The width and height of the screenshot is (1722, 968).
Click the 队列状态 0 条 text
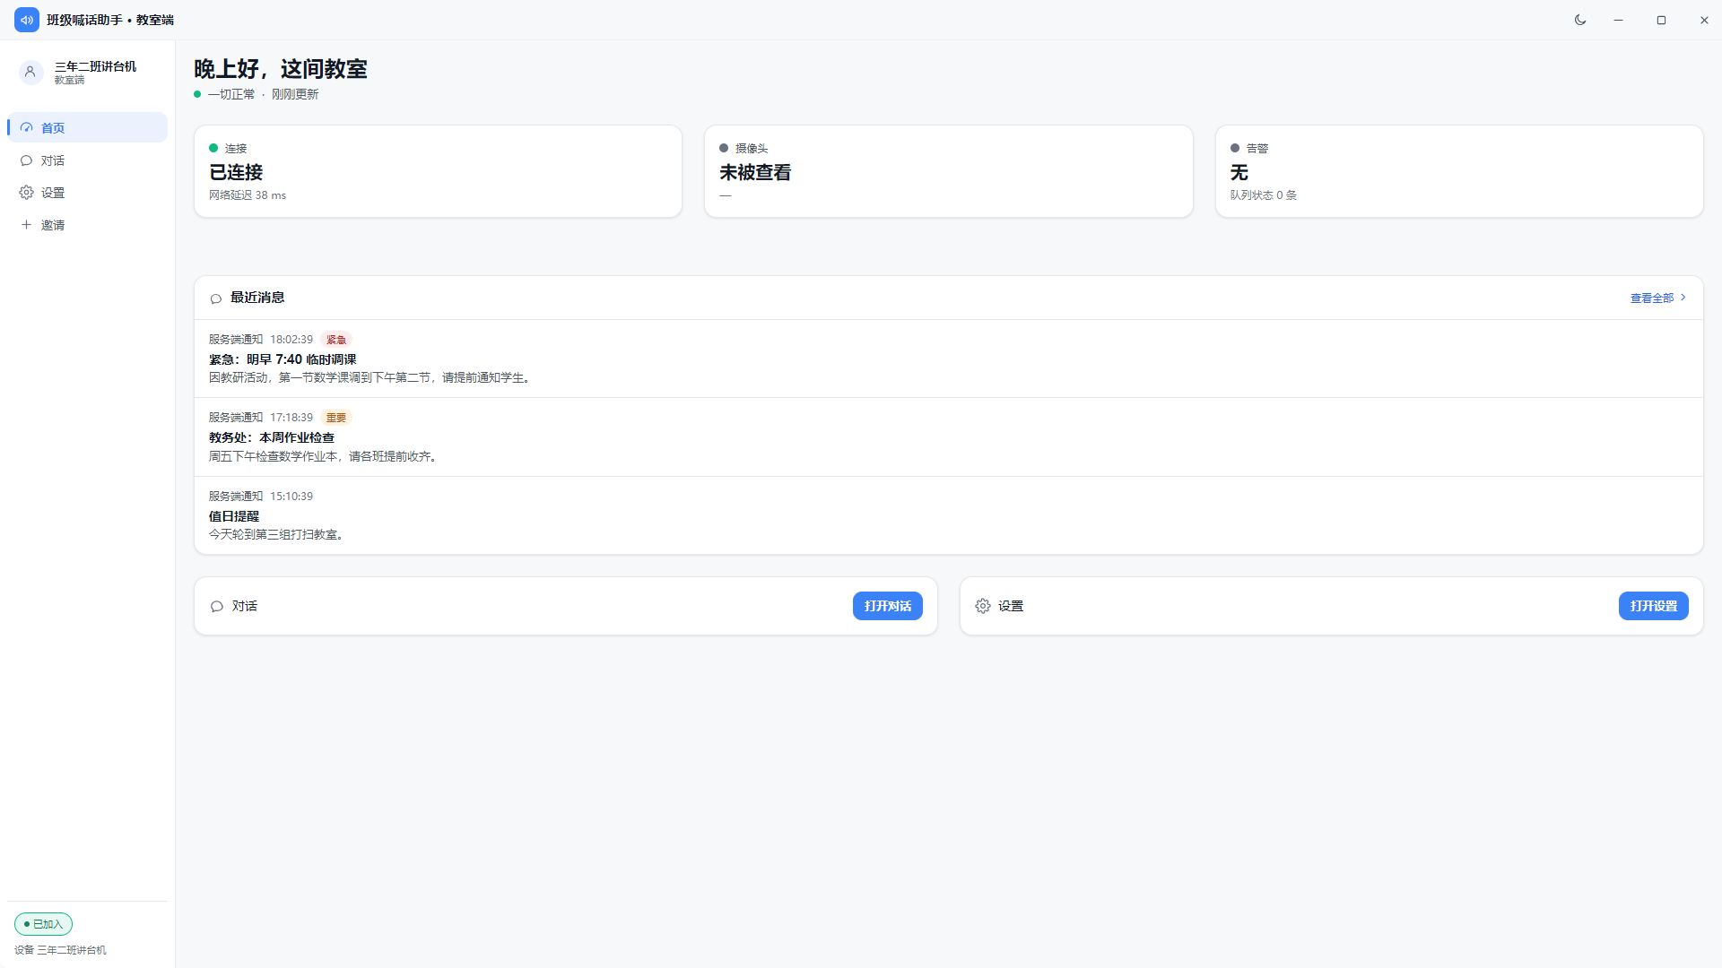pos(1264,195)
